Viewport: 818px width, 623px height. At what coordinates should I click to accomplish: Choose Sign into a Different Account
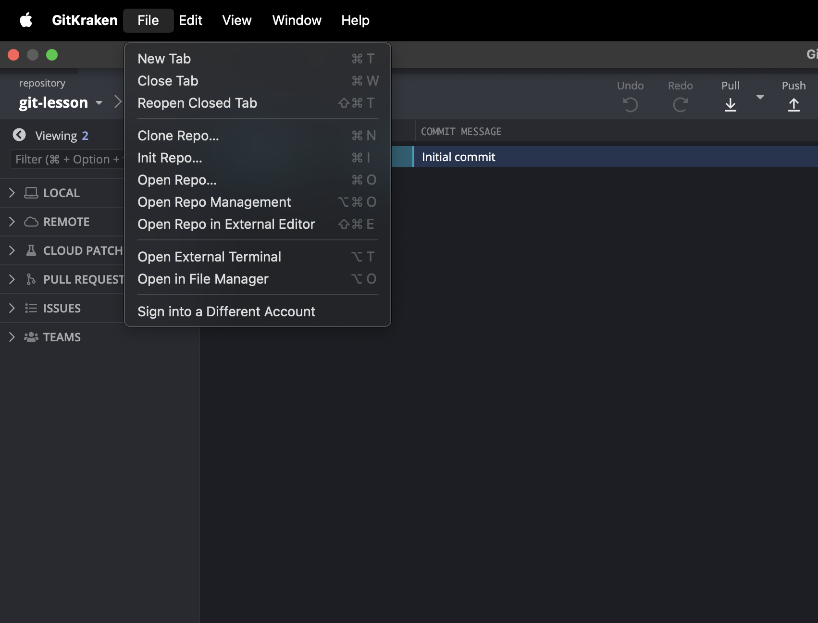click(x=226, y=311)
